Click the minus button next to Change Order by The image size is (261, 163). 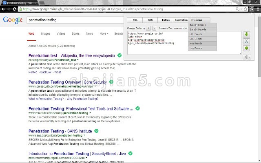pyautogui.click(x=154, y=28)
